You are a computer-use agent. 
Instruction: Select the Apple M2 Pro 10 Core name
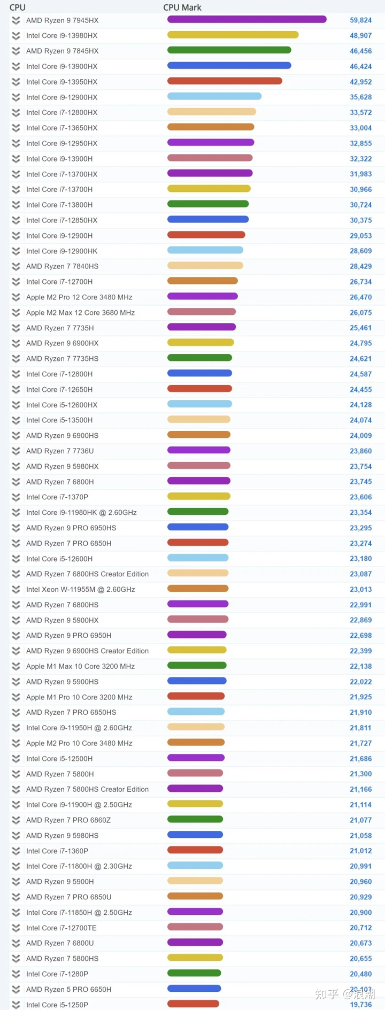[x=79, y=744]
